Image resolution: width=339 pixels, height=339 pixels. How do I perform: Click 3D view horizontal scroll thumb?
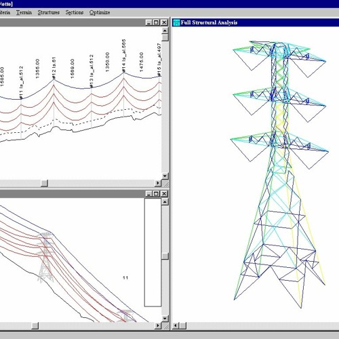click(x=35, y=325)
